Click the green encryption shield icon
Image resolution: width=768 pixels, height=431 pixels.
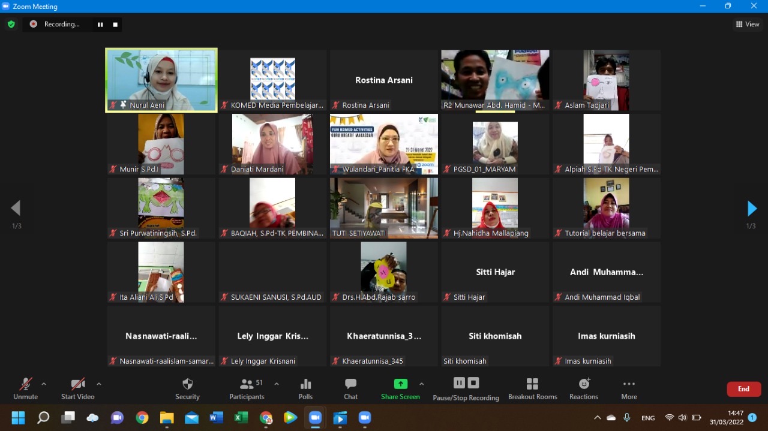coord(11,25)
